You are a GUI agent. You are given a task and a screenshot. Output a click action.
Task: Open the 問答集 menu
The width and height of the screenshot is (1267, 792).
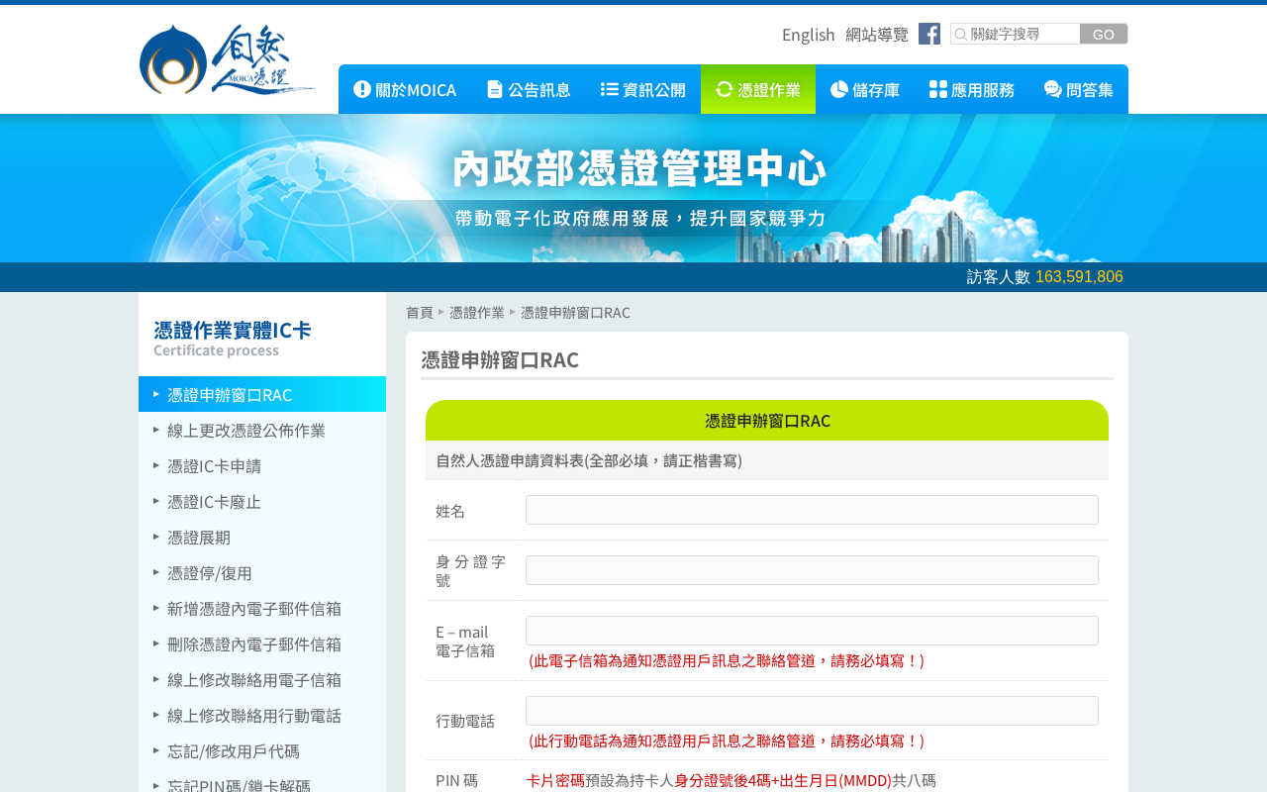1079,89
